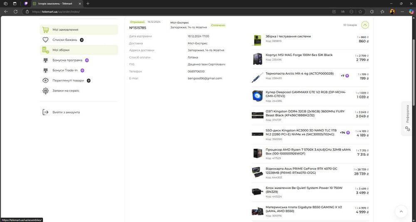Collapse order №1515785 with the chevron button
Viewport: 416px width, 222px height.
coord(365,25)
